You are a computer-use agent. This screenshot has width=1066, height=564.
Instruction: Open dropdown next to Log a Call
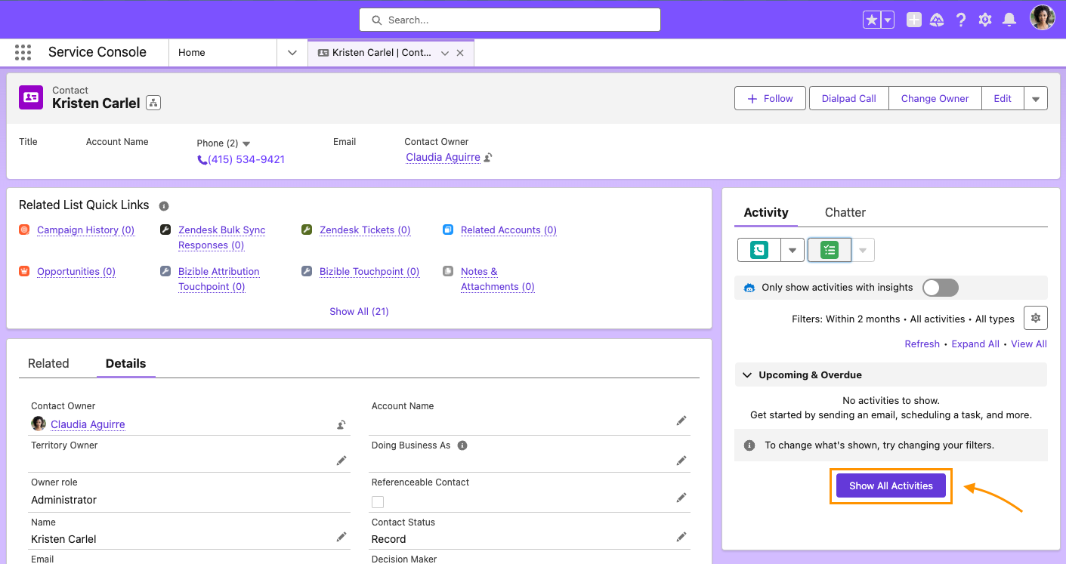pyautogui.click(x=793, y=250)
